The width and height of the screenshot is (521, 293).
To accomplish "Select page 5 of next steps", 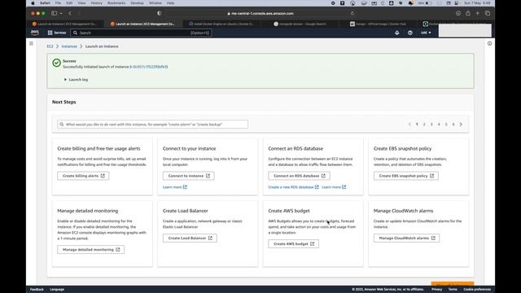I will (x=446, y=125).
